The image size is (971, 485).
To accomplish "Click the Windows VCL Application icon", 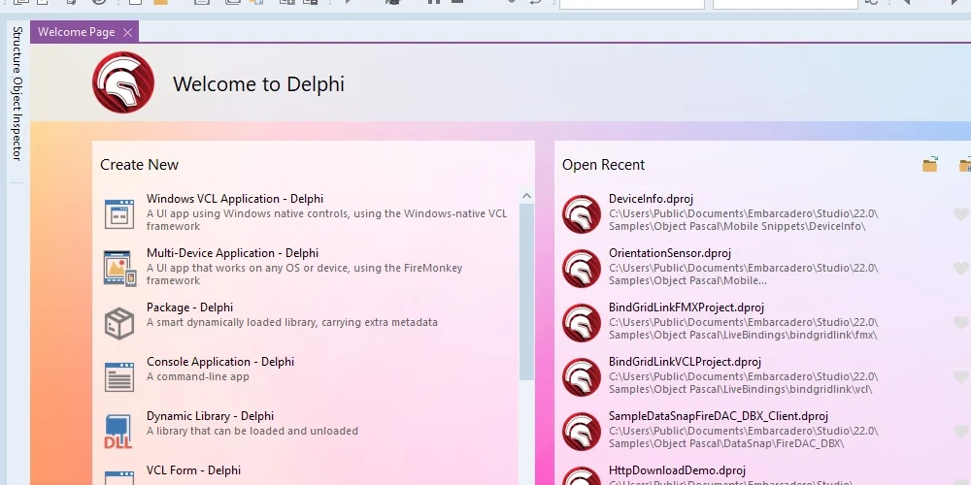I will 118,214.
